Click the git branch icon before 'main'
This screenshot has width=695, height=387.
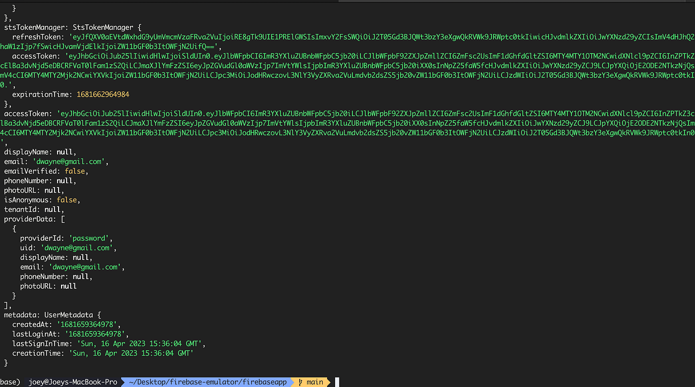[x=301, y=382]
